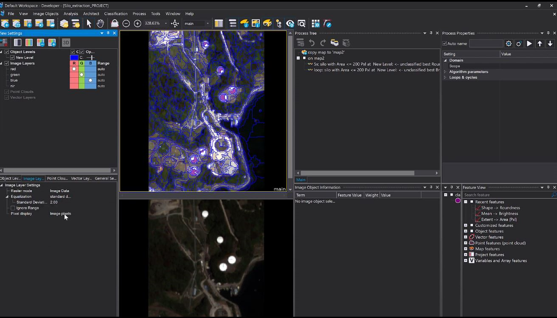Expand Object features in Feature View
The image size is (557, 318).
tap(466, 231)
